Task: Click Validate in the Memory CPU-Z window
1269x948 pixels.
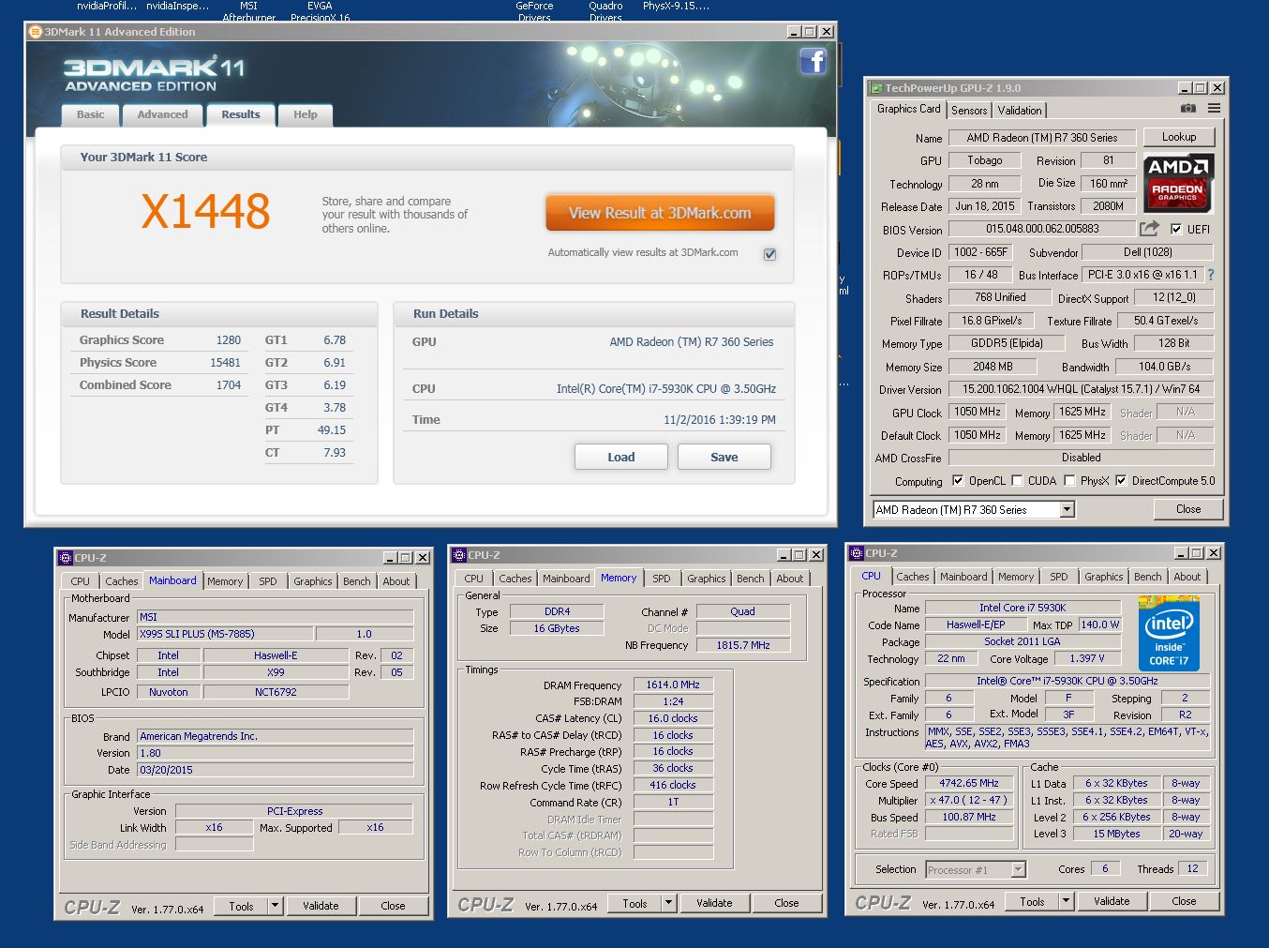Action: (x=714, y=903)
